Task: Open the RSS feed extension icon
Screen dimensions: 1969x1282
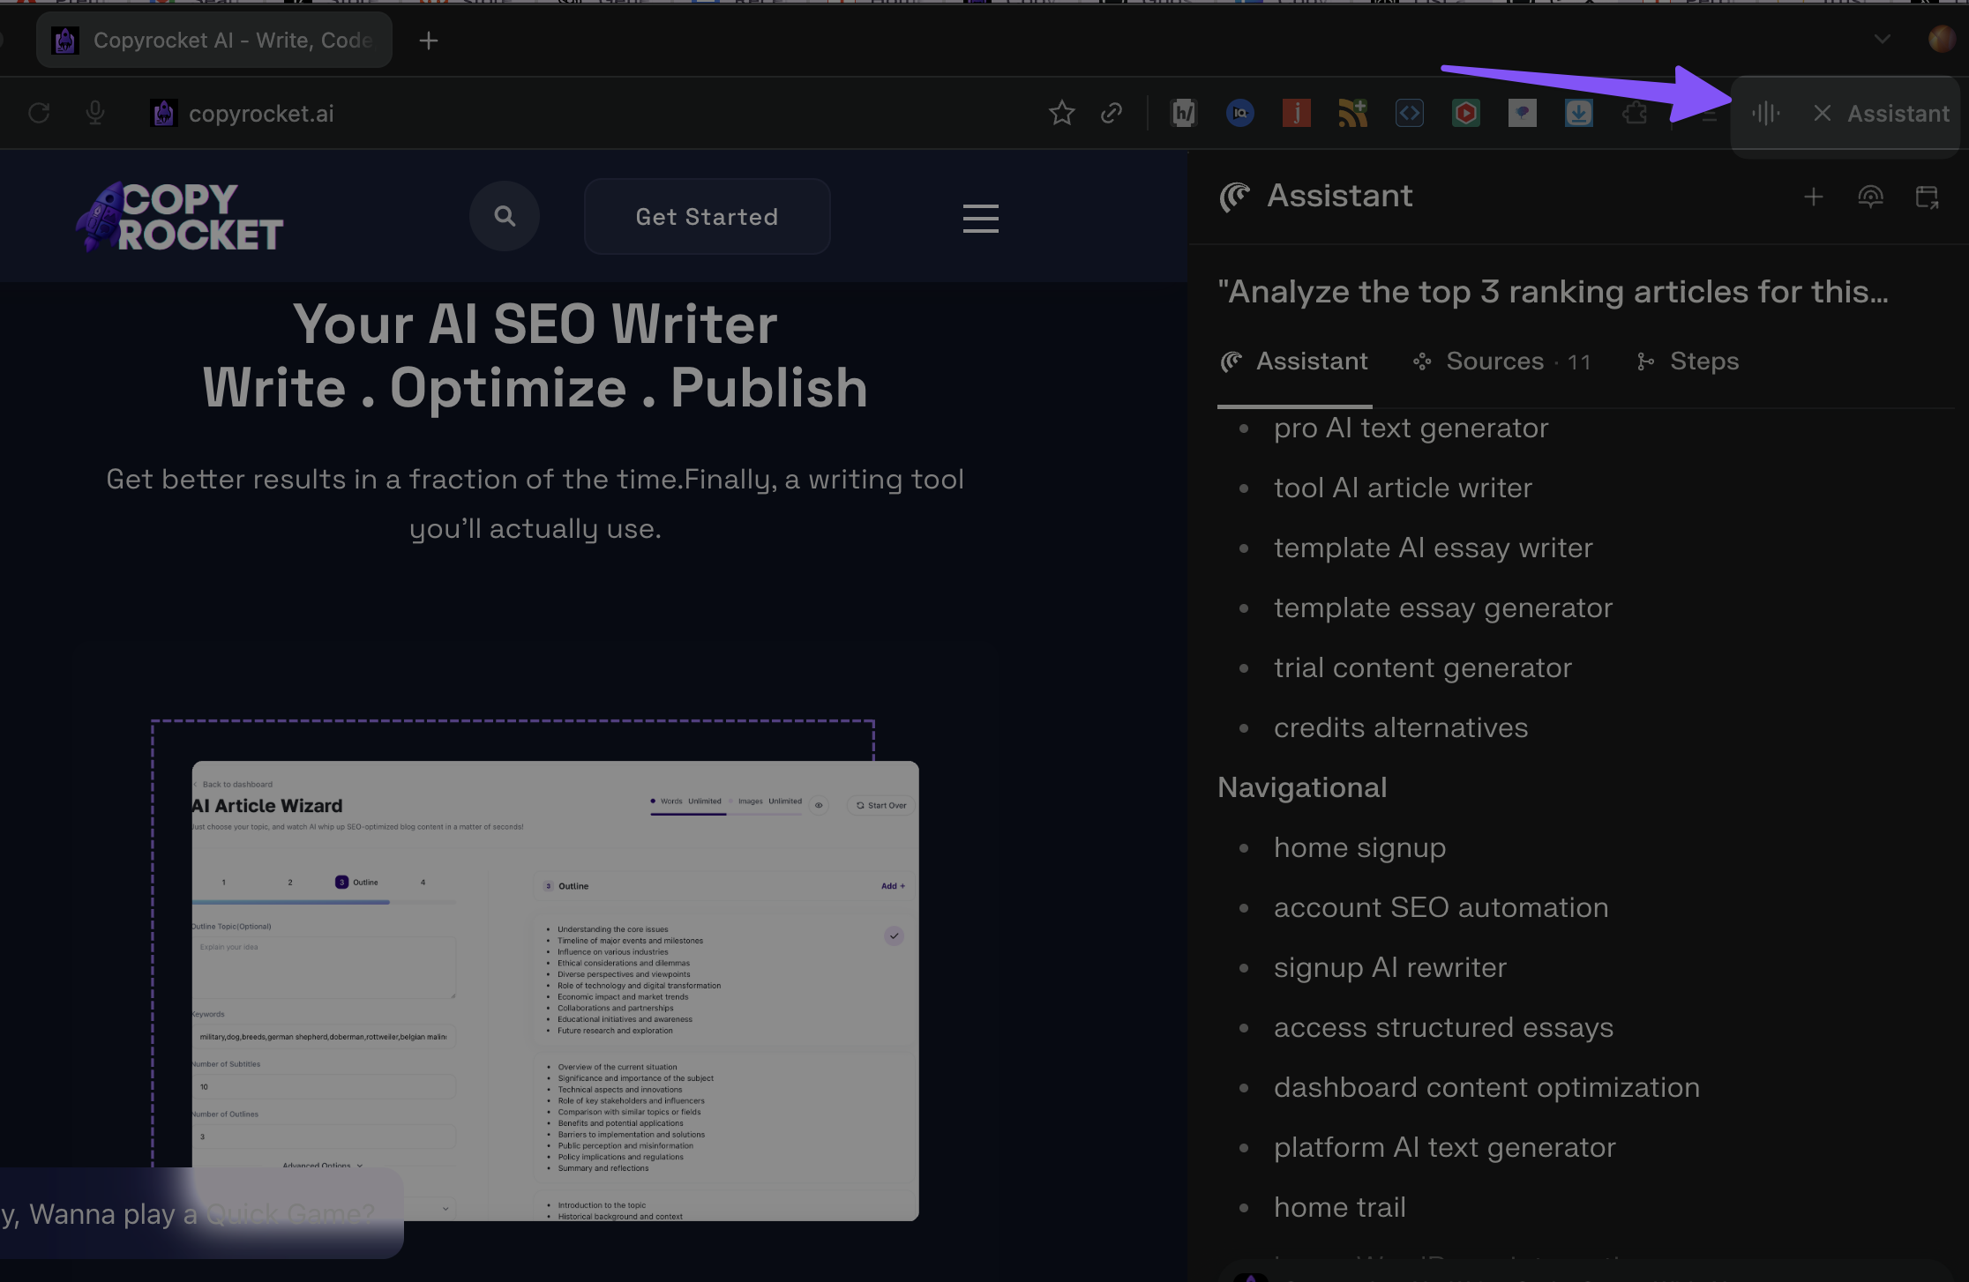Action: pos(1352,113)
